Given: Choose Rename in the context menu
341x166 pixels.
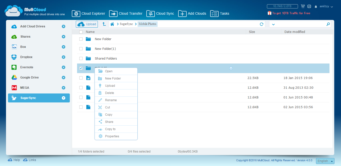Looking at the screenshot, I should [x=111, y=100].
